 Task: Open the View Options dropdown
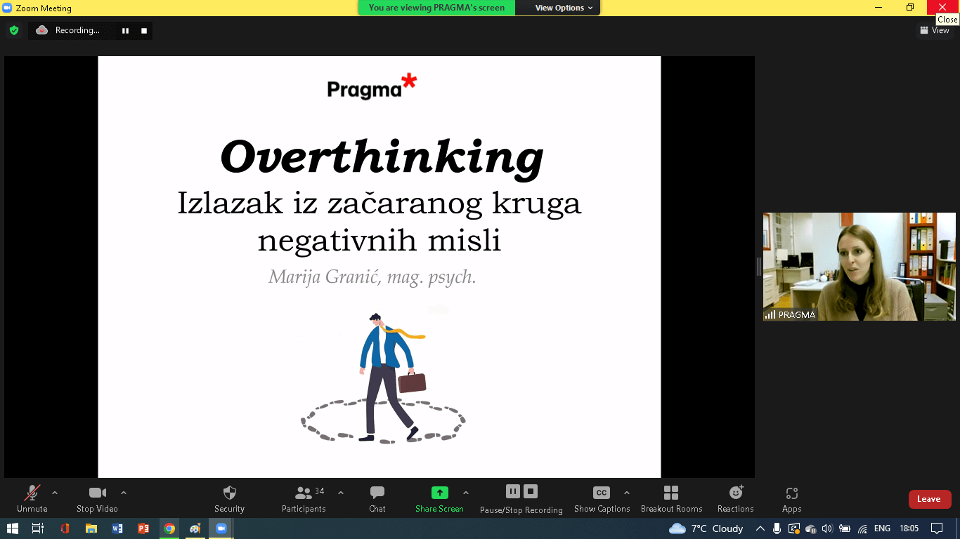coord(564,8)
